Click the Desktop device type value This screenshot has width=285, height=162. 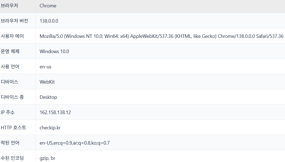(48, 97)
